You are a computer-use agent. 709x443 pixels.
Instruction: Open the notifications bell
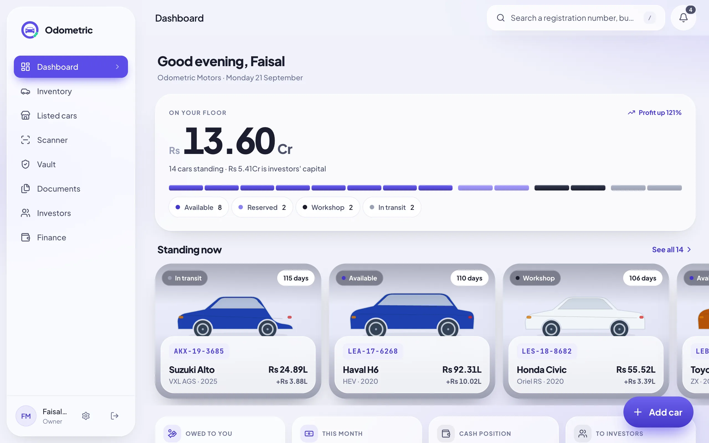pyautogui.click(x=683, y=18)
